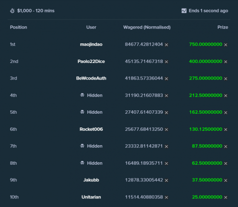Click the Hidden user text in 8th row
This screenshot has width=238, height=207.
point(95,163)
